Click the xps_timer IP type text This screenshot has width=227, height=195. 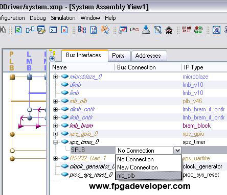194,142
